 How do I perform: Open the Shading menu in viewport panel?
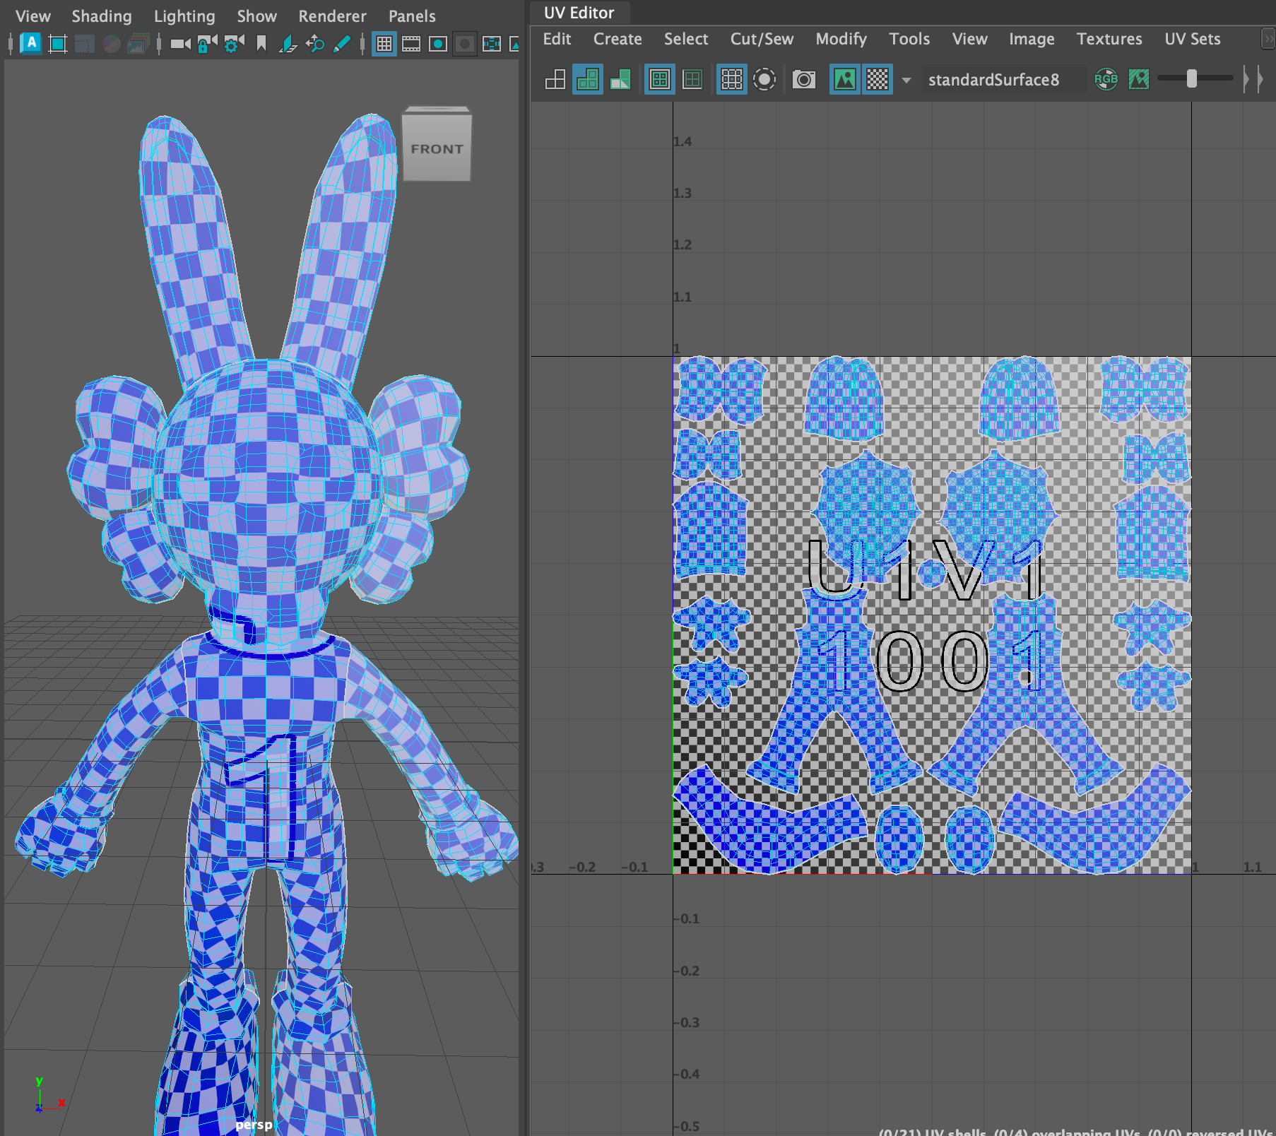click(102, 16)
